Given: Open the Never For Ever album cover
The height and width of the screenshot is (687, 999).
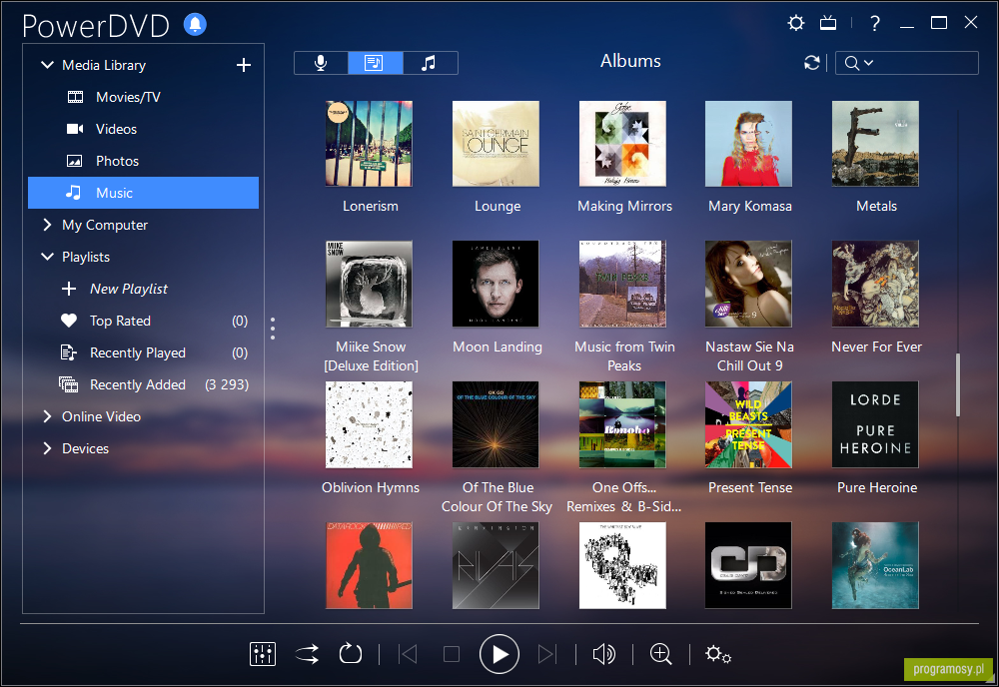Looking at the screenshot, I should pyautogui.click(x=875, y=284).
